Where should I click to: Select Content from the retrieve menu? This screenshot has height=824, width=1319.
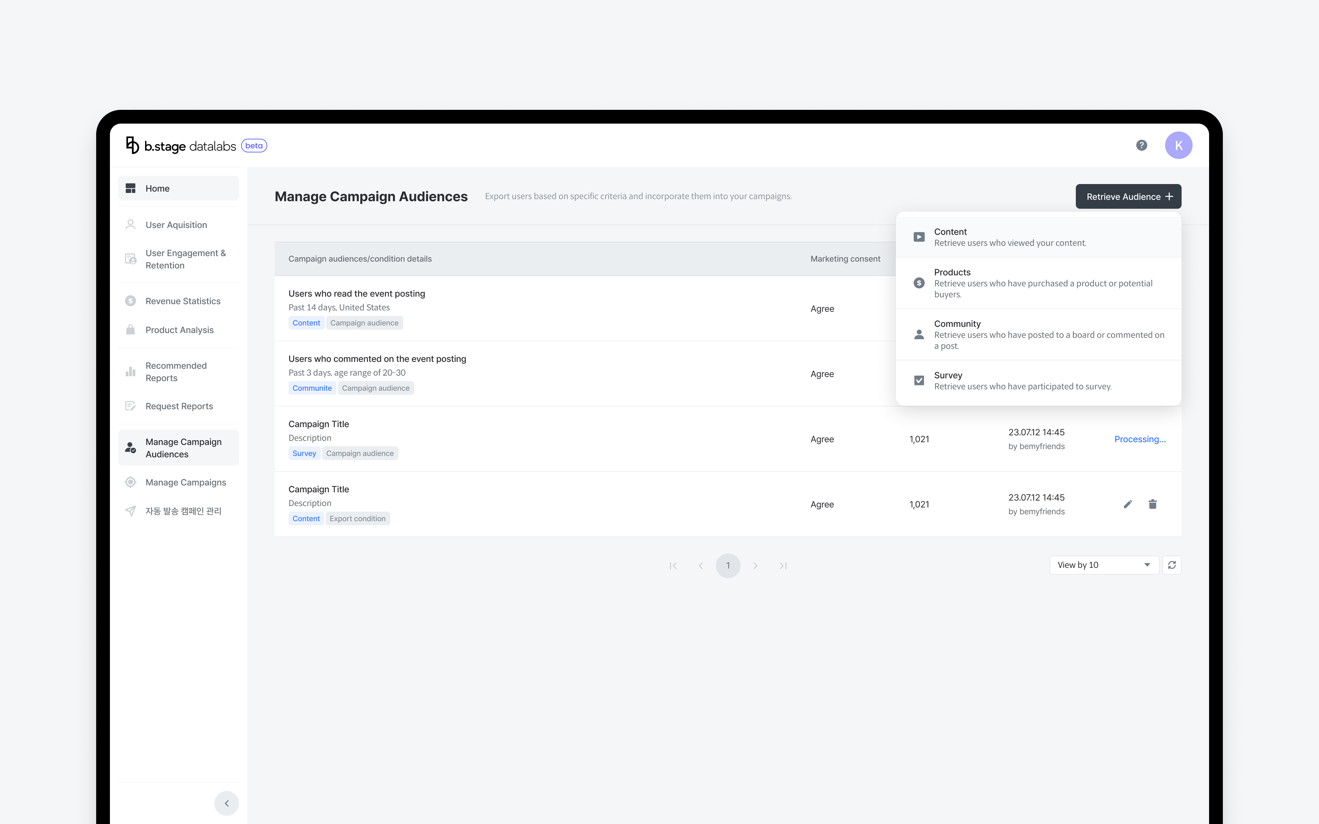tap(1038, 237)
